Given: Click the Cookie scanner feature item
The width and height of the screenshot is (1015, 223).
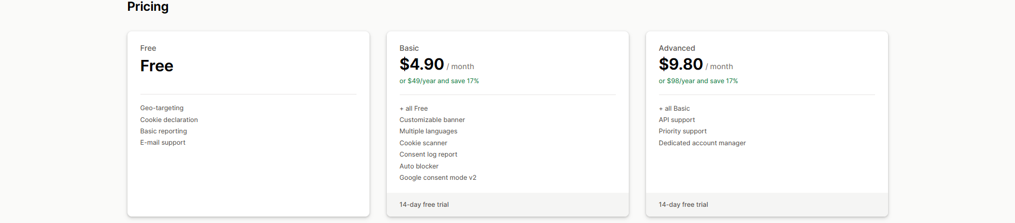Looking at the screenshot, I should click(423, 143).
